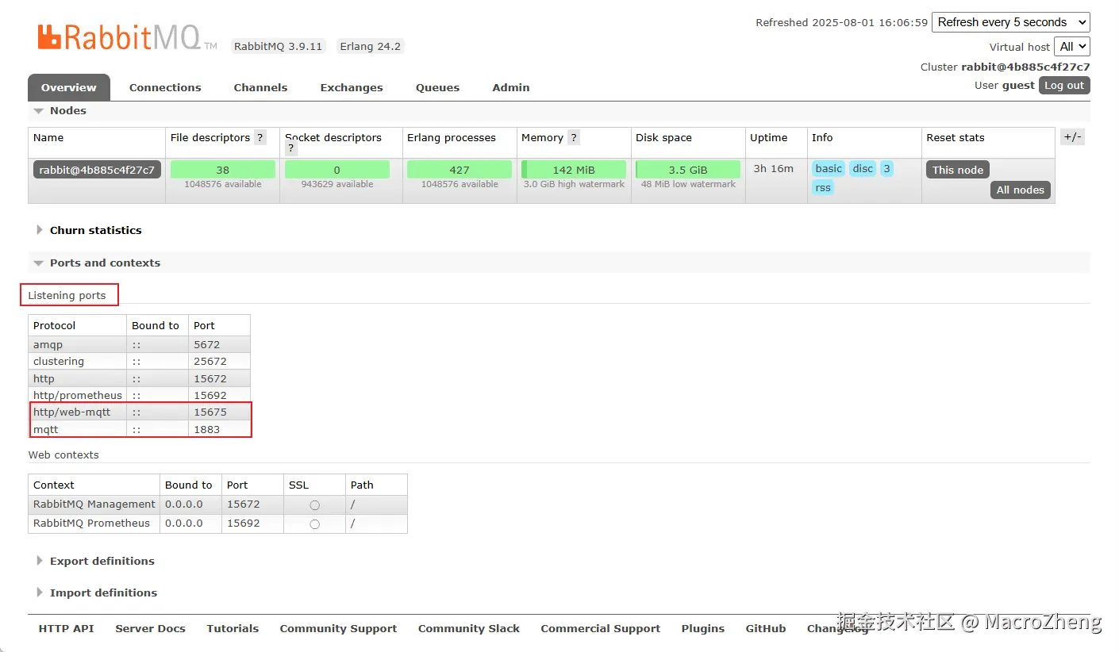This screenshot has height=652, width=1119.
Task: Click the RabbitMQ logo
Action: click(x=127, y=37)
